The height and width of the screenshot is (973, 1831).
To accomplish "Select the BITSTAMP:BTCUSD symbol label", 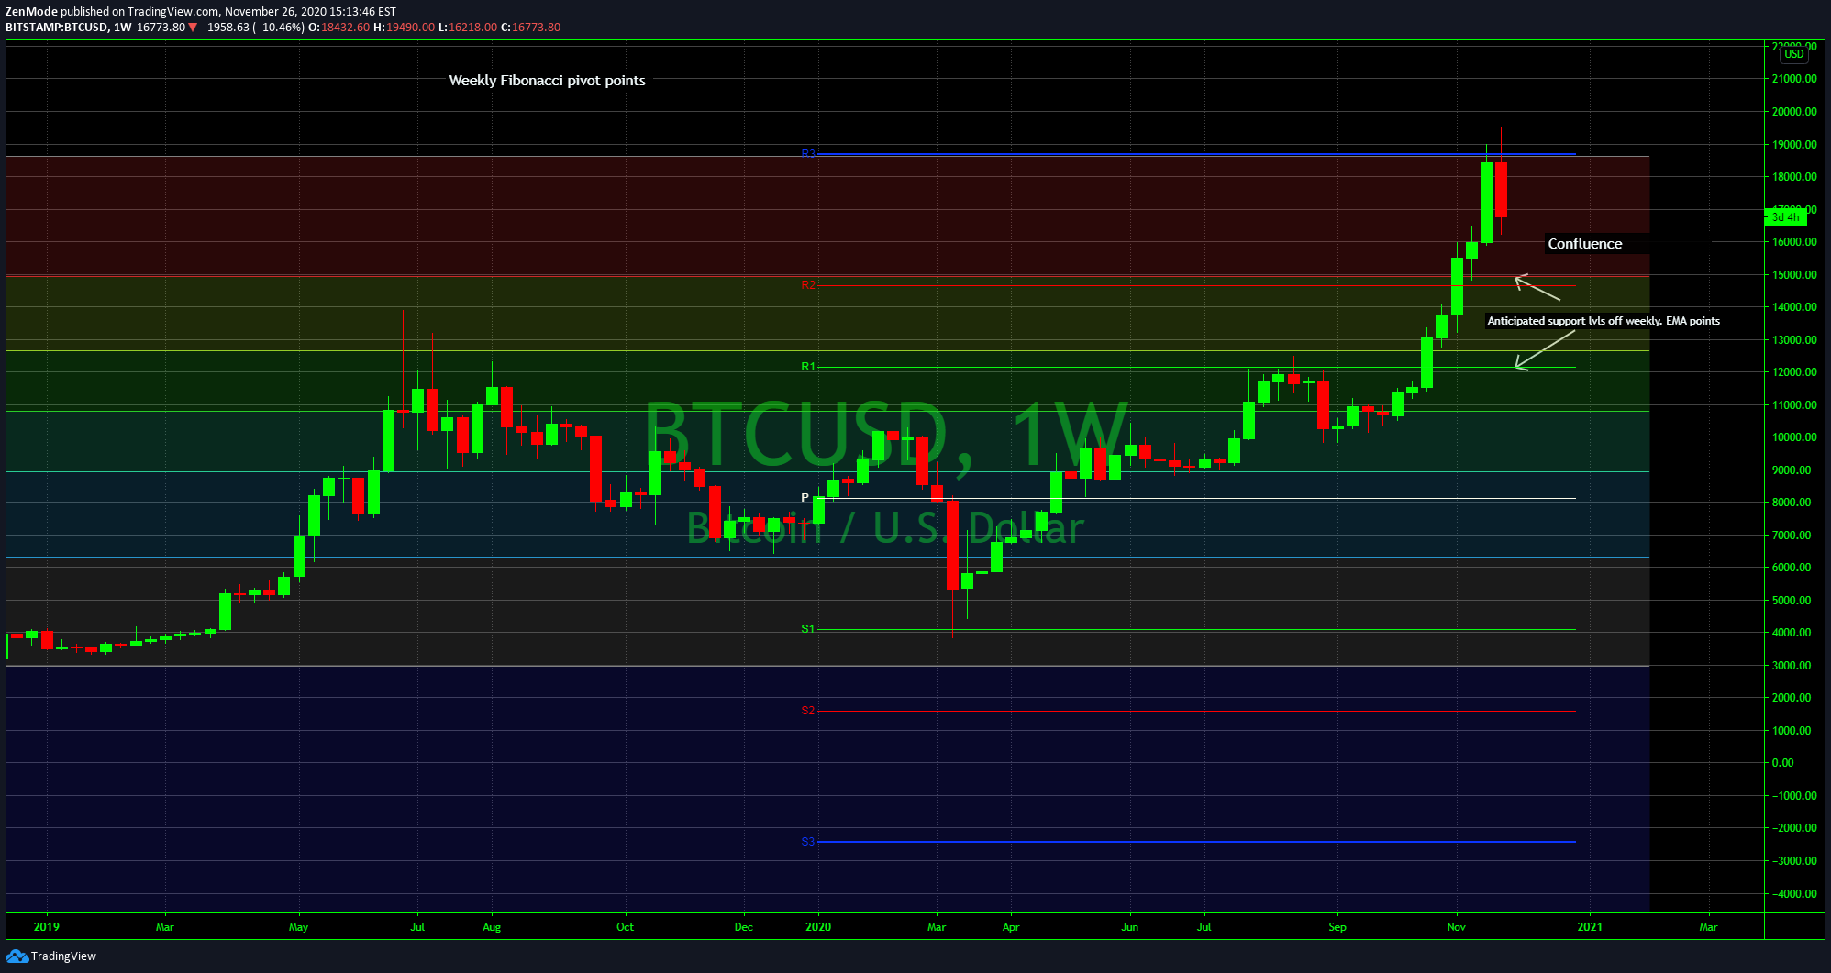I will (x=56, y=28).
